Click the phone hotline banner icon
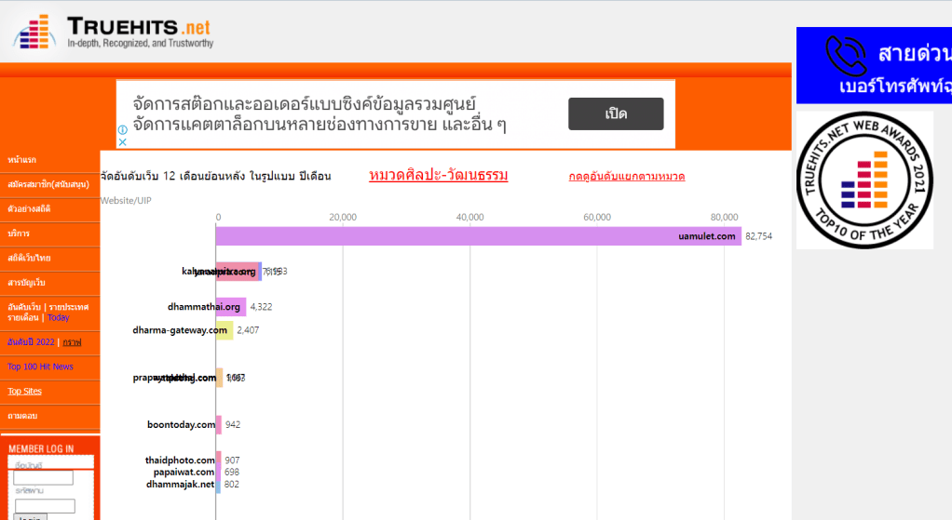The height and width of the screenshot is (520, 952). coord(846,56)
